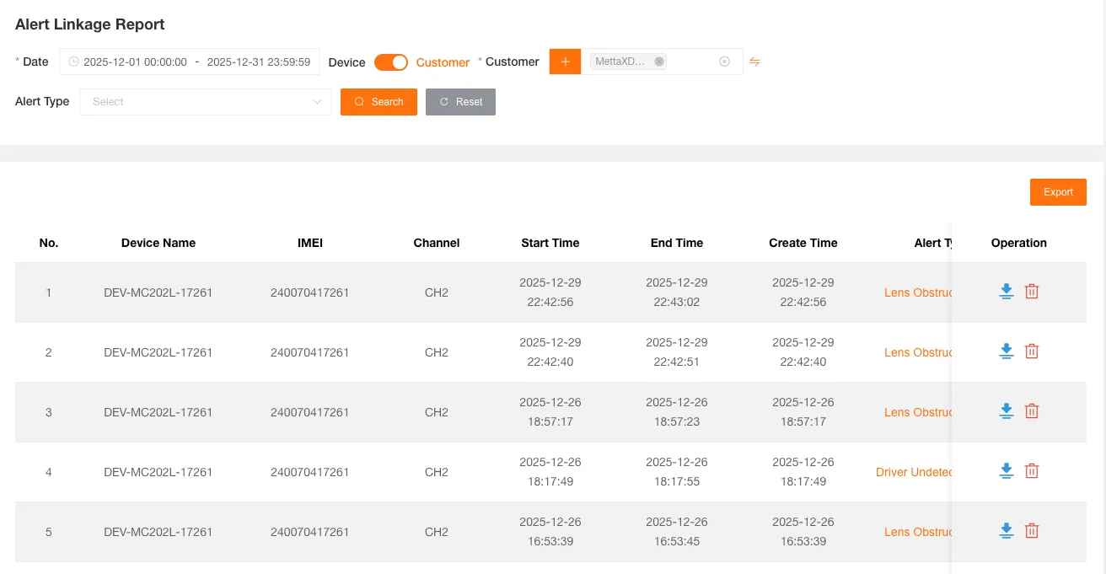Click the Start Time column header
The width and height of the screenshot is (1106, 574).
(x=550, y=243)
